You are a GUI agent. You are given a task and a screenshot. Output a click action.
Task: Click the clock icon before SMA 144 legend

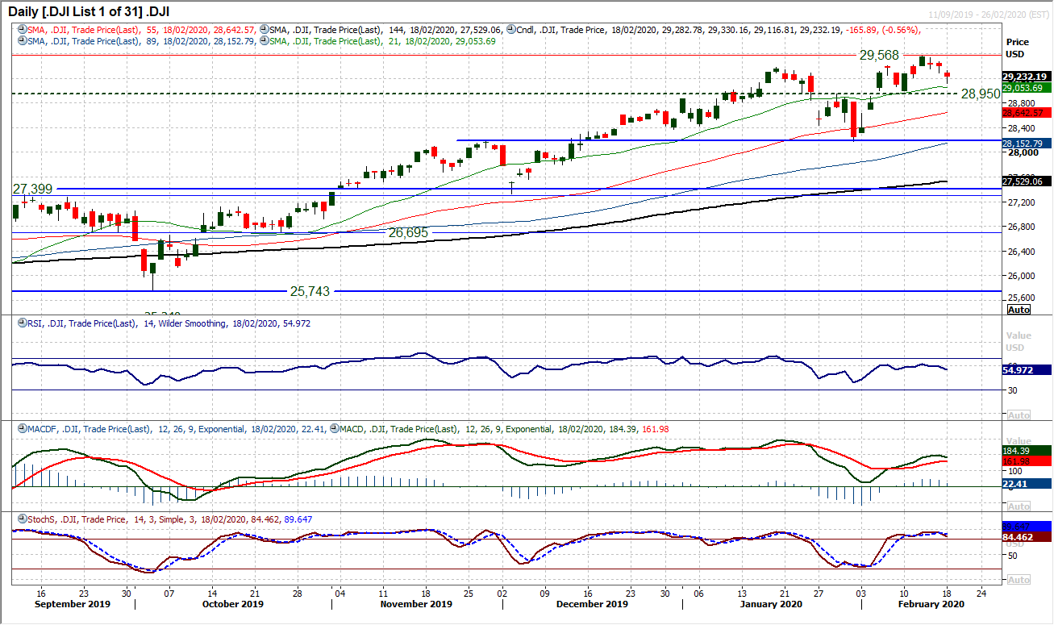tap(264, 30)
